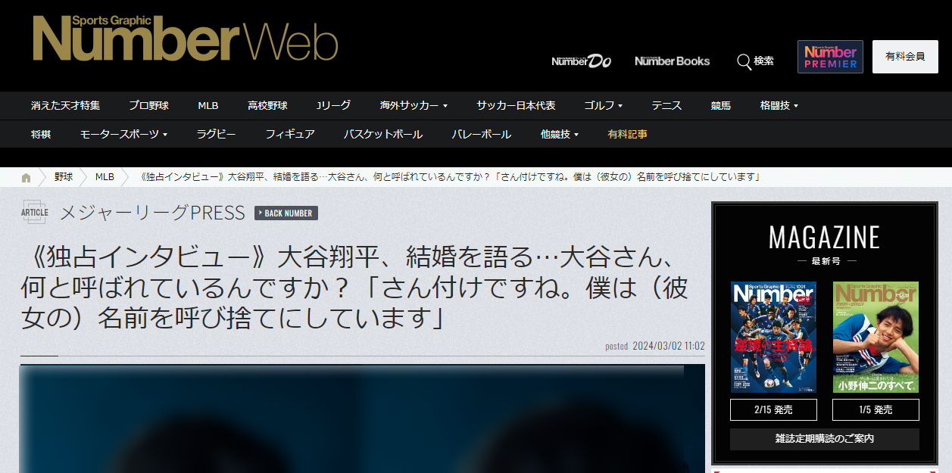Click the 独占インタビュー article headline
The image size is (952, 473).
pyautogui.click(x=356, y=288)
